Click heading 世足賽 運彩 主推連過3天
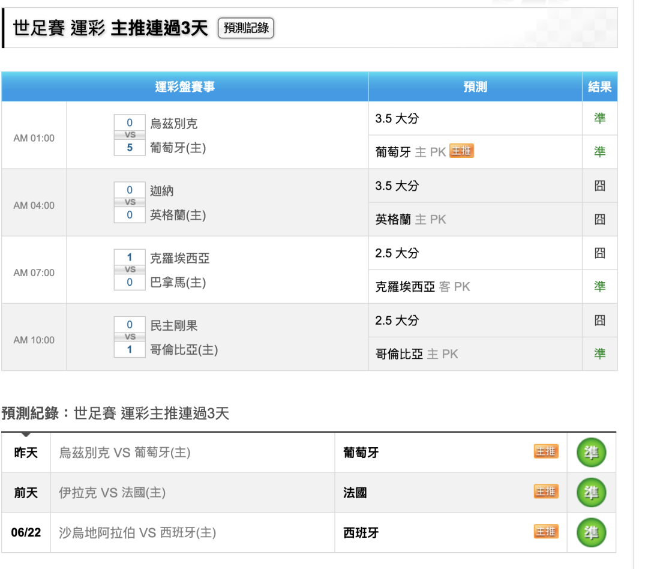The height and width of the screenshot is (569, 648). tap(110, 28)
